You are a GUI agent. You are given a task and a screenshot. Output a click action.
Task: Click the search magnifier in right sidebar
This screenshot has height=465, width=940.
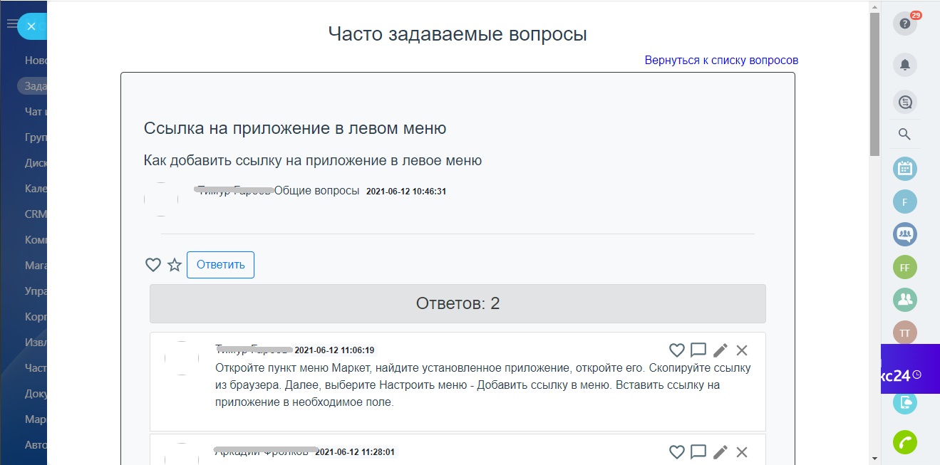(905, 135)
